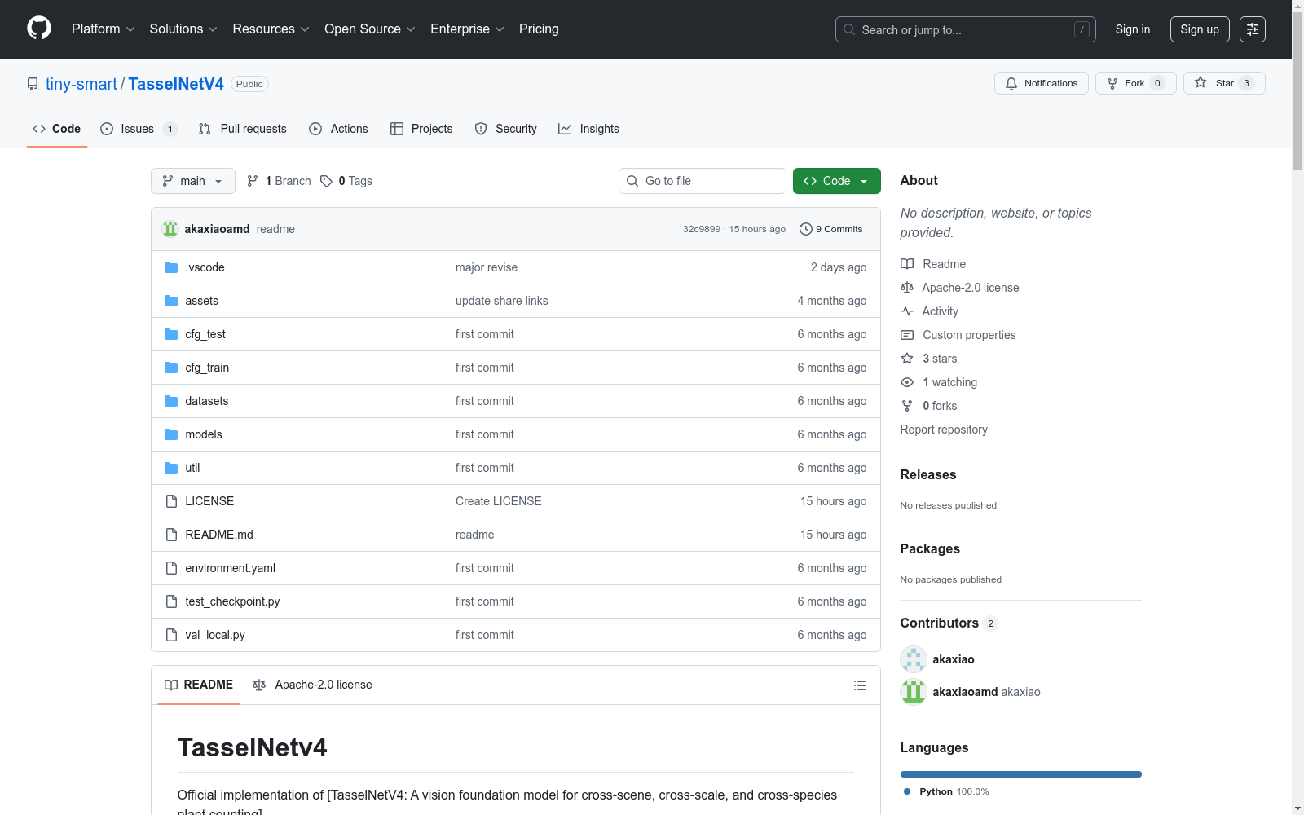
Task: Click the book icon beside Readme
Action: coord(907,264)
